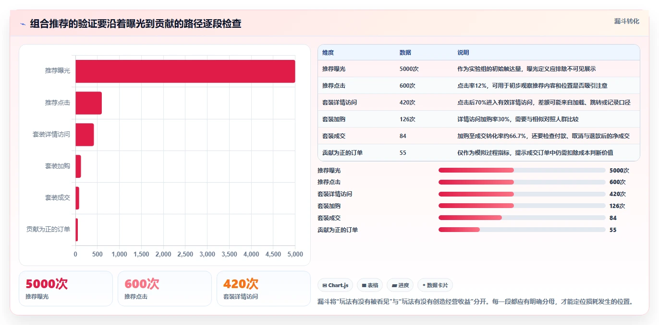Click the 套装详情访问 progress bar
The height and width of the screenshot is (325, 659).
[522, 194]
